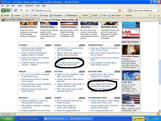The height and width of the screenshot is (121, 161).
Task: Click the search box with 'print screen windows xp'
Action: (145, 10)
